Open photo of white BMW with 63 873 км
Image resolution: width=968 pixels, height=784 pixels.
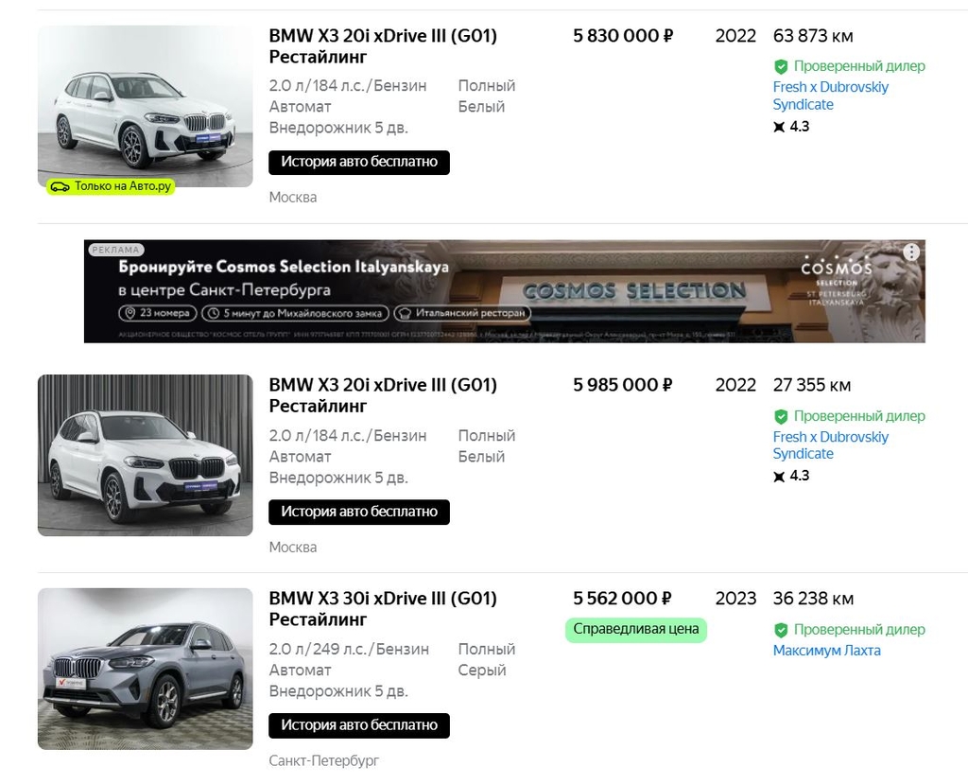click(x=145, y=106)
